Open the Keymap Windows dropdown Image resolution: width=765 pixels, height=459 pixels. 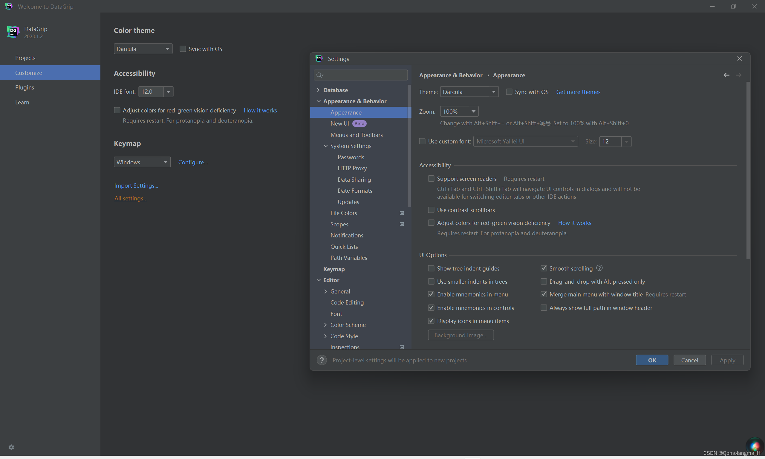[x=142, y=162]
